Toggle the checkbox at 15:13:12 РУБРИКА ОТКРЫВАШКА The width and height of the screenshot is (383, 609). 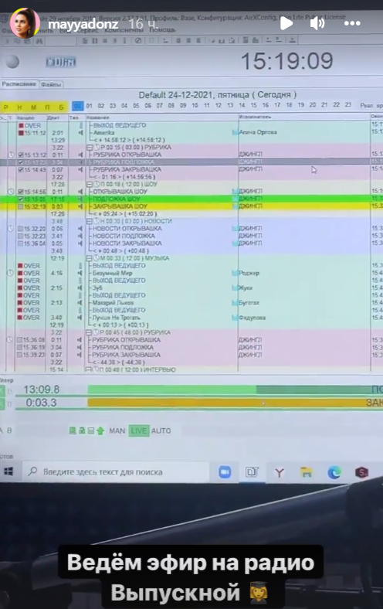(x=21, y=155)
